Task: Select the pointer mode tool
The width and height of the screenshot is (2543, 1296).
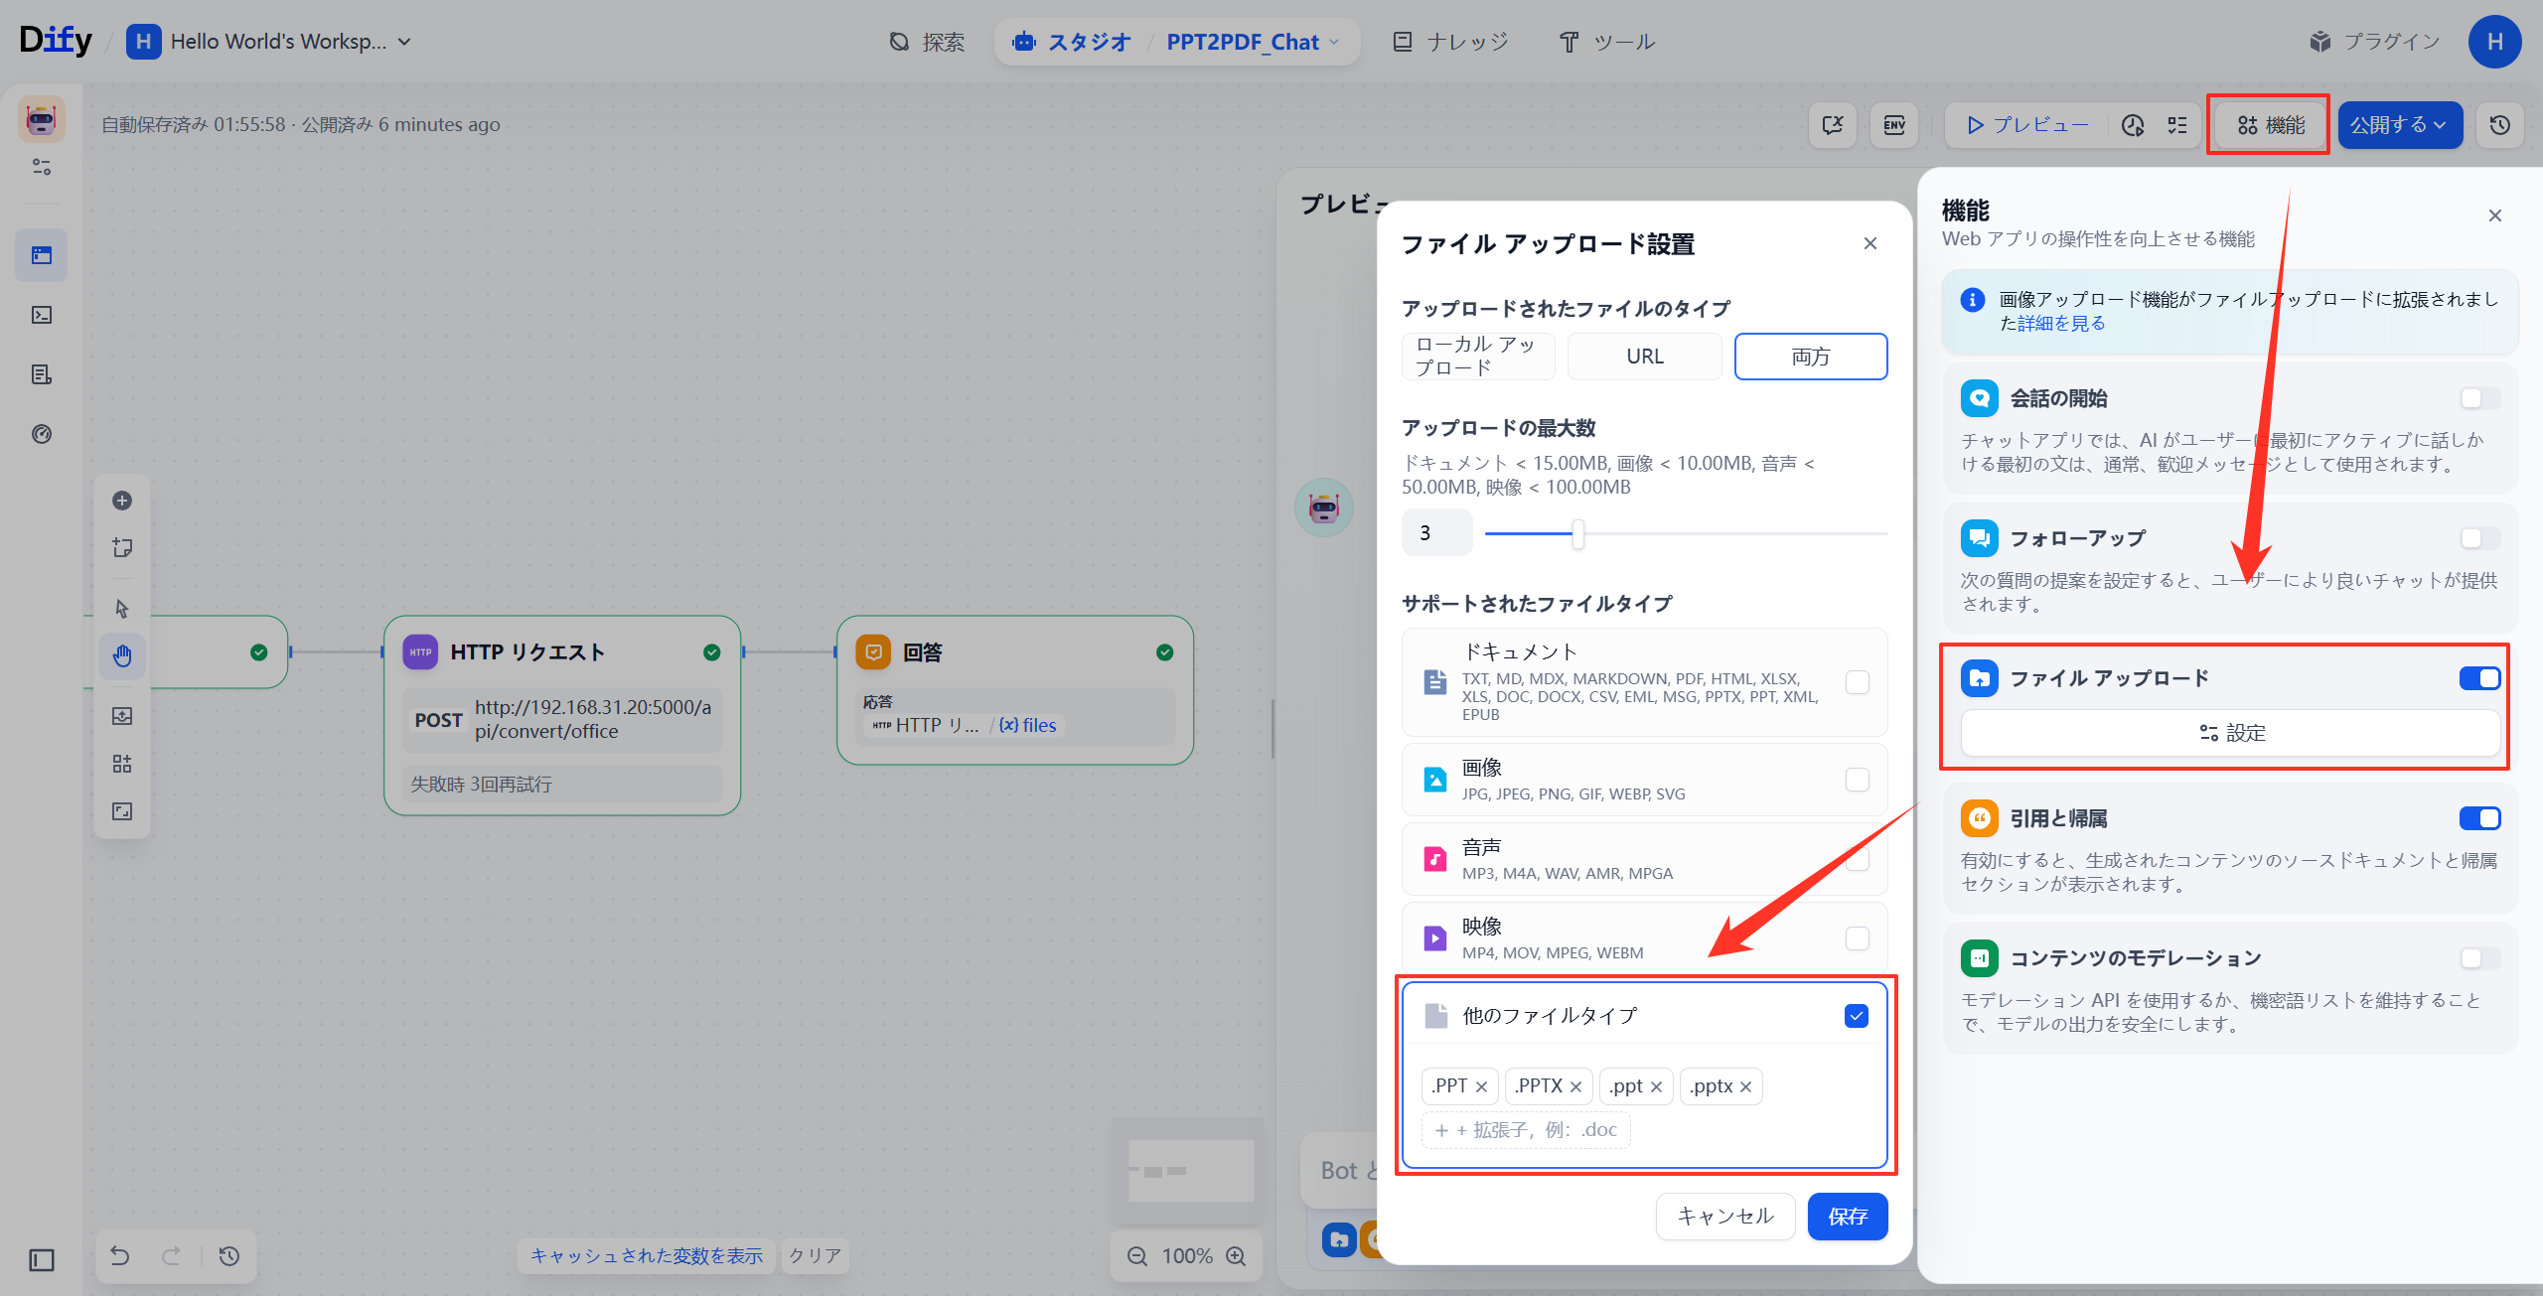Action: pyautogui.click(x=121, y=607)
